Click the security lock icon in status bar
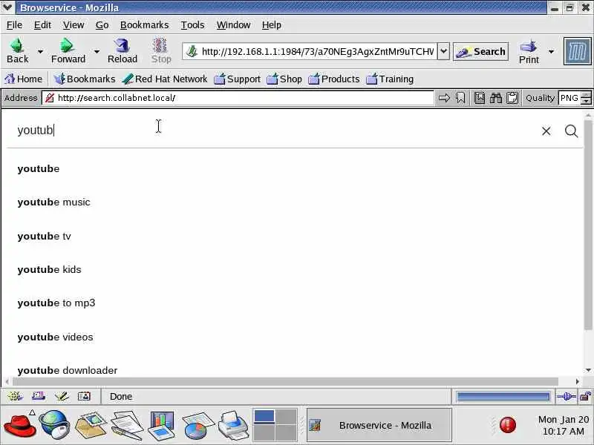The height and width of the screenshot is (445, 594). (585, 397)
